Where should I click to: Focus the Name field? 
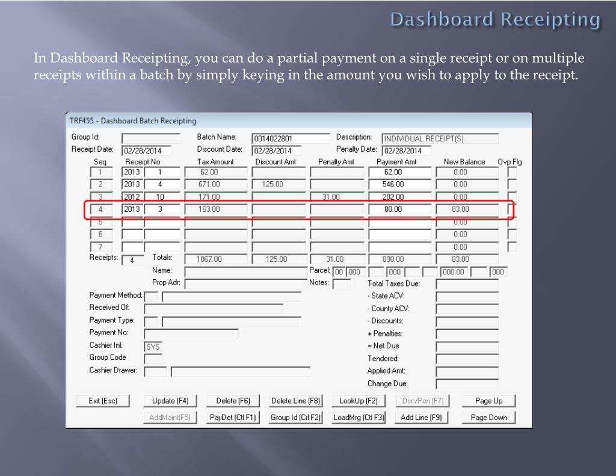pyautogui.click(x=246, y=271)
